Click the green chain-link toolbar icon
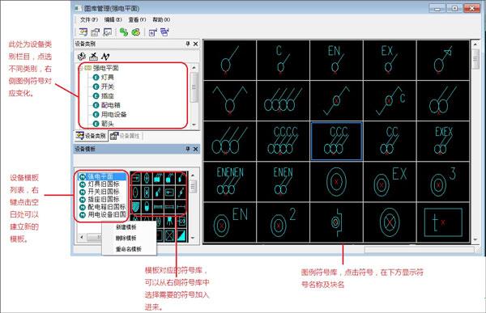 tap(124, 32)
